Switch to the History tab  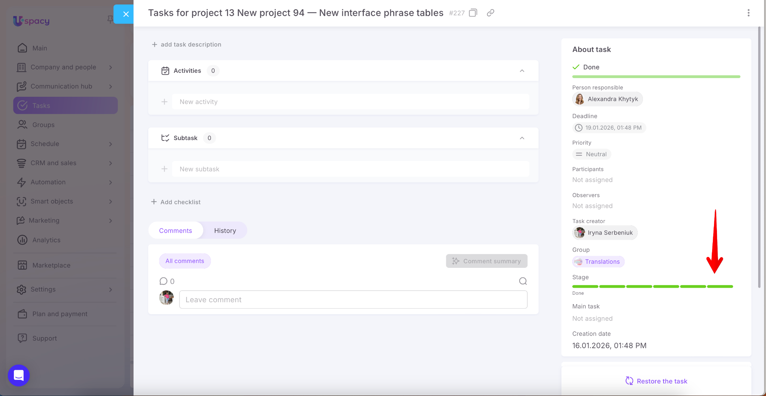click(225, 231)
